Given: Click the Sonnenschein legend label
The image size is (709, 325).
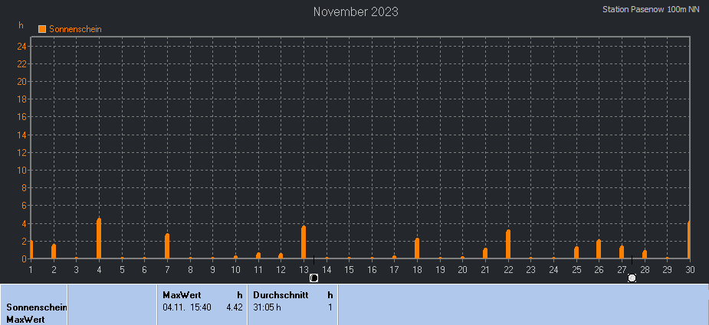Looking at the screenshot, I should tap(75, 29).
